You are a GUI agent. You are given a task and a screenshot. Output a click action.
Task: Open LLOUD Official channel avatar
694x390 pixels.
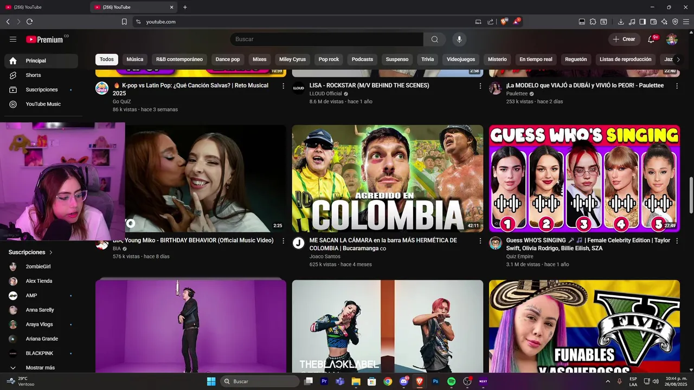[x=299, y=88]
